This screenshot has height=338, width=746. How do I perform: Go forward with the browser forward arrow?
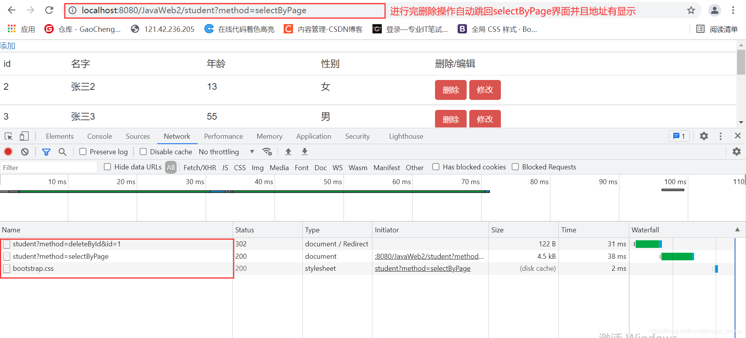(30, 10)
